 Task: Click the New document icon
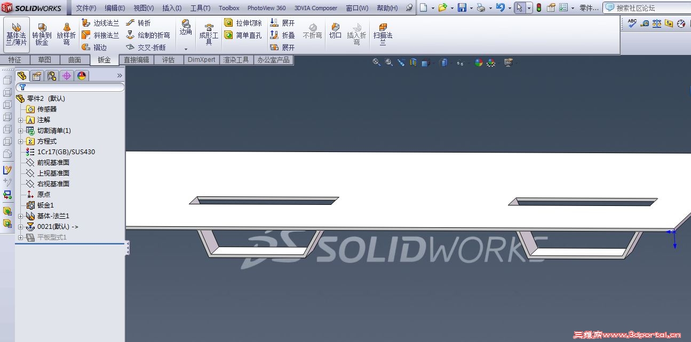point(423,7)
